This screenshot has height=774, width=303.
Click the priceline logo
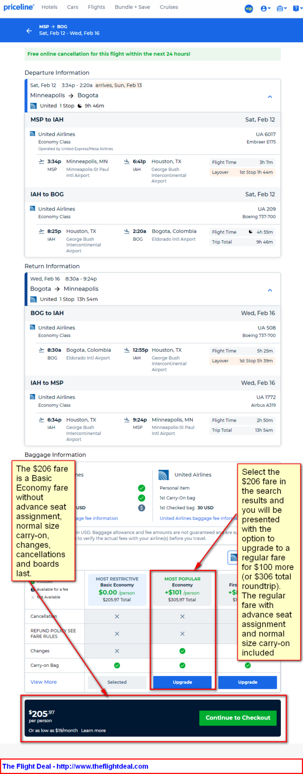coord(19,7)
